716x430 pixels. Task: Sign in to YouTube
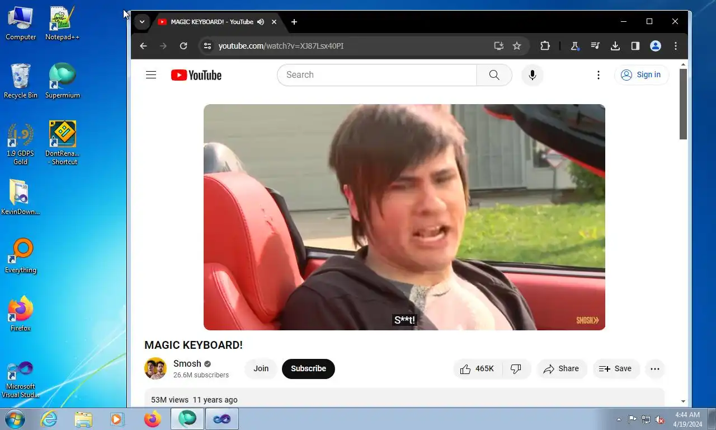(x=642, y=75)
